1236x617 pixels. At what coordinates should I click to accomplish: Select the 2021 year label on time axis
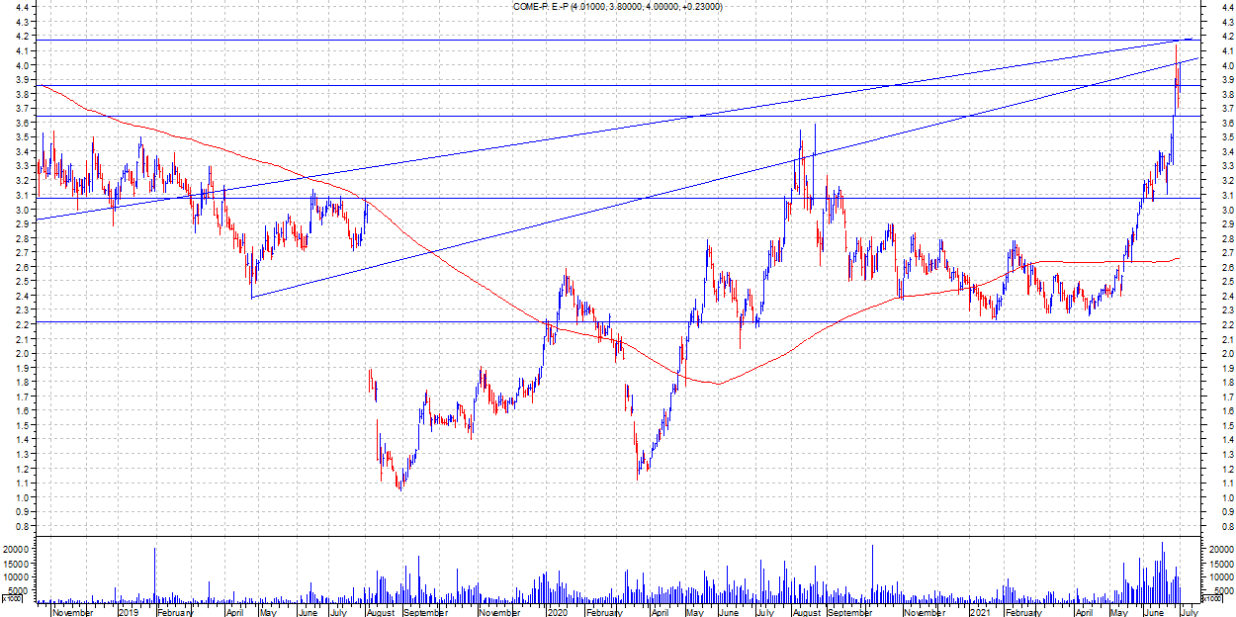click(980, 612)
